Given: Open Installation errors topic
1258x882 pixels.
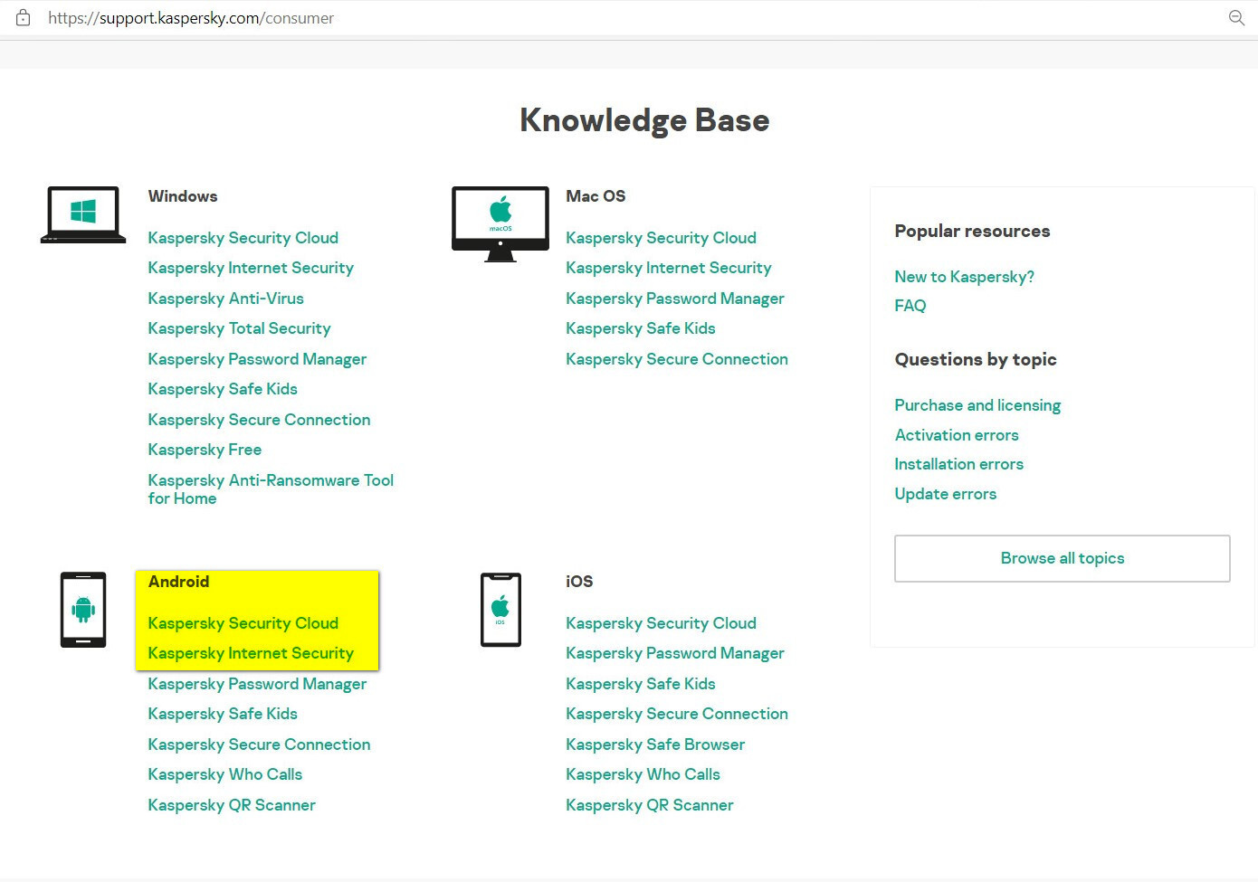Looking at the screenshot, I should pyautogui.click(x=959, y=464).
